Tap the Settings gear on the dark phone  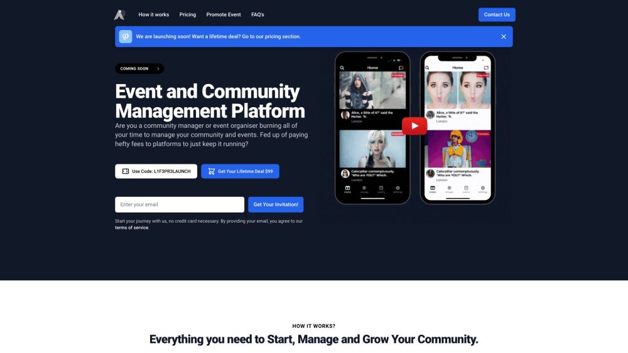[398, 189]
